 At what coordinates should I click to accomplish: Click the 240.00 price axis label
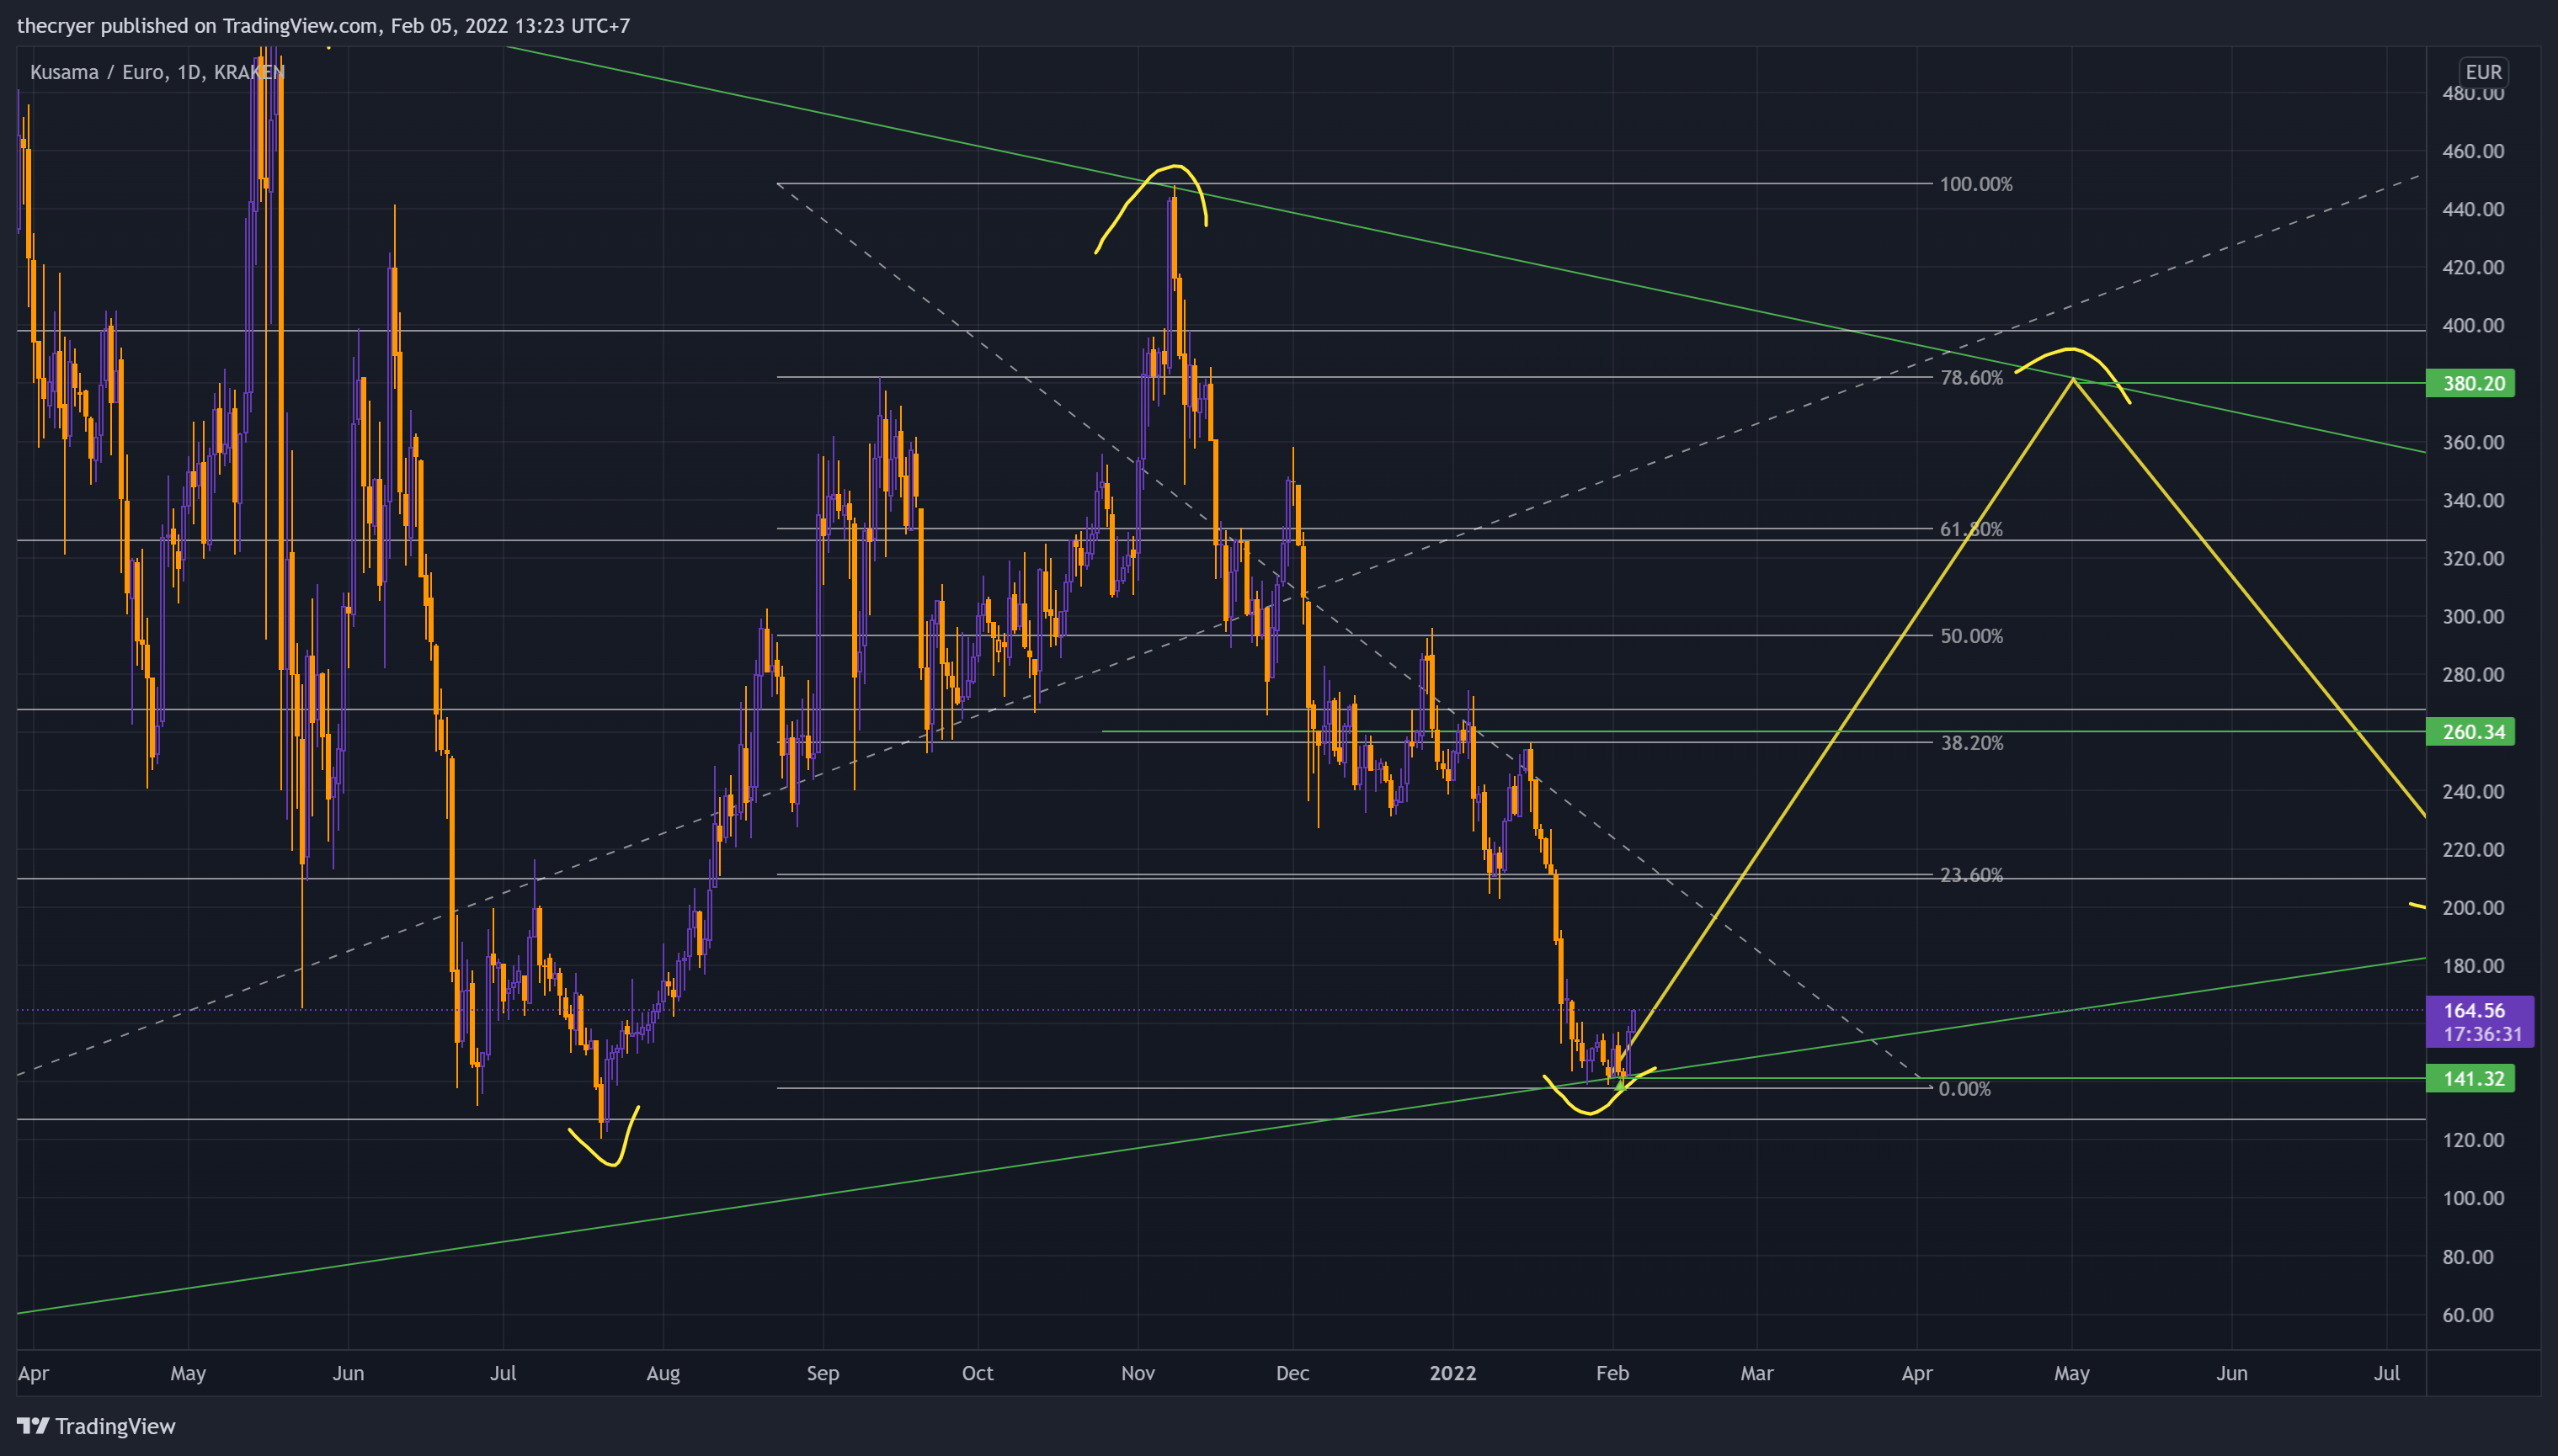[2473, 791]
